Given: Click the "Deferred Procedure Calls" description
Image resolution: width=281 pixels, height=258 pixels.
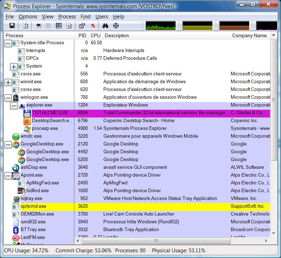Looking at the screenshot, I should coord(130,58).
